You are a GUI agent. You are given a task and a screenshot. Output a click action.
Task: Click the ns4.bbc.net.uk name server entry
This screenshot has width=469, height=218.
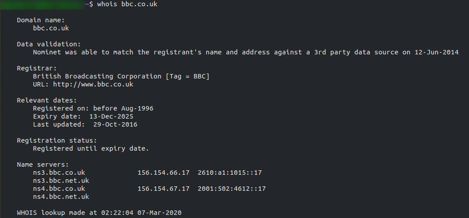tap(61, 197)
